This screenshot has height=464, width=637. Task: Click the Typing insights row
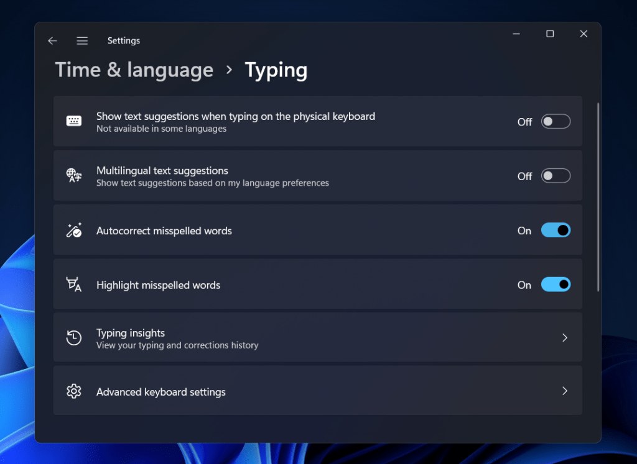pyautogui.click(x=318, y=337)
